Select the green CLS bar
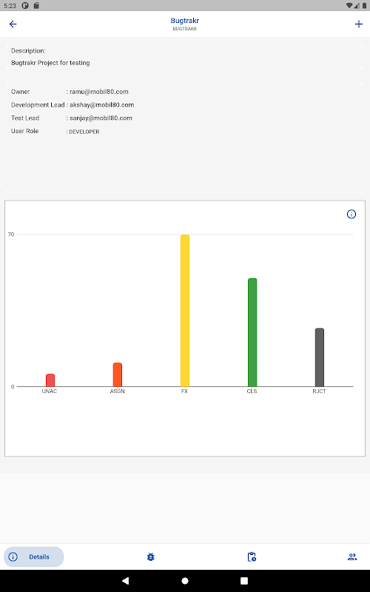This screenshot has width=370, height=592. click(x=252, y=332)
